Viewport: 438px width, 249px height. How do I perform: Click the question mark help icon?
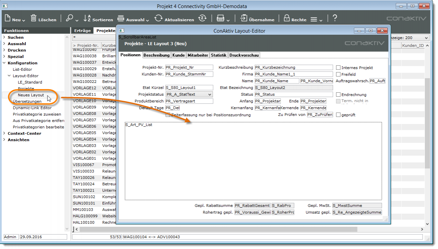pyautogui.click(x=334, y=19)
